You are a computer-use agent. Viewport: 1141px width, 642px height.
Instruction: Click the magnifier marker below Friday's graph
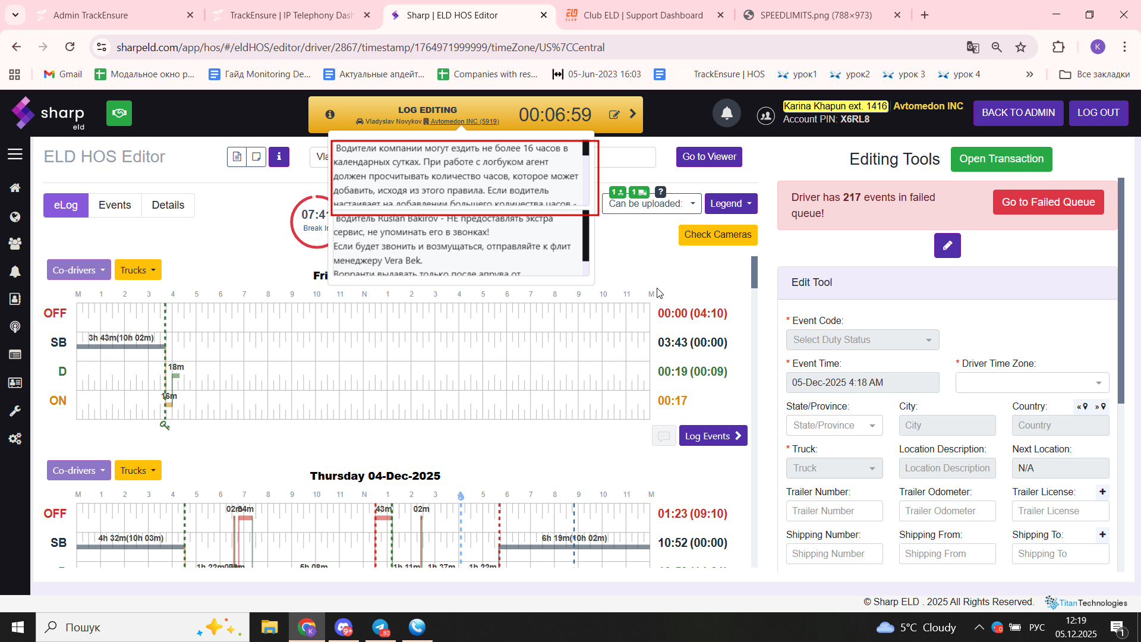(x=165, y=425)
